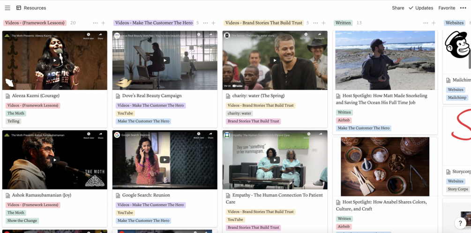The width and height of the screenshot is (471, 233).
Task: Open options for Videos - (Framework Lessons) column
Action: pos(95,23)
